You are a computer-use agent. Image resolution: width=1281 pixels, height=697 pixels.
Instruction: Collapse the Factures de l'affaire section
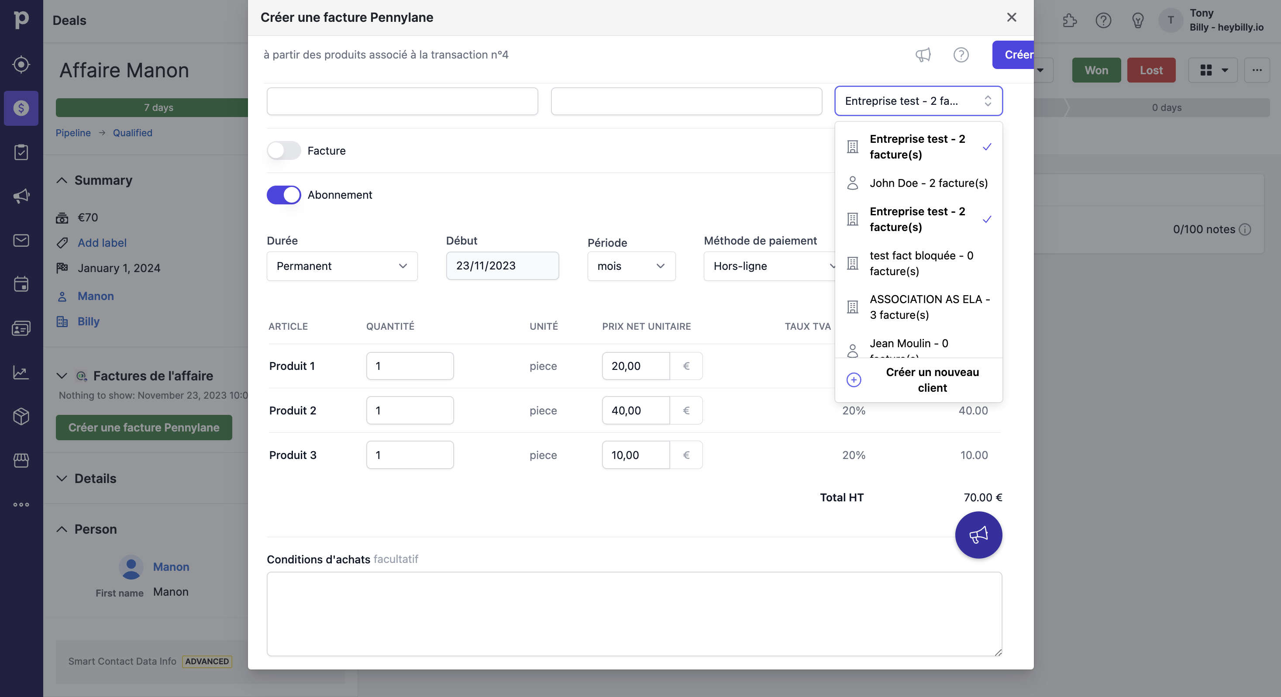(62, 376)
